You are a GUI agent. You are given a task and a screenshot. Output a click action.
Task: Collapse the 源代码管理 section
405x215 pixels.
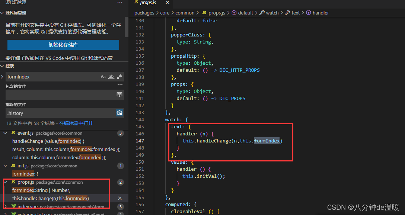[2, 13]
